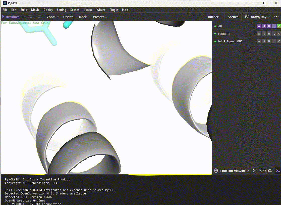Open the Setting menu

tap(62, 10)
